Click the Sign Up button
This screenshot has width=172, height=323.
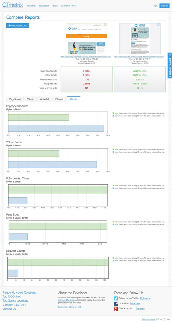coord(164,6)
